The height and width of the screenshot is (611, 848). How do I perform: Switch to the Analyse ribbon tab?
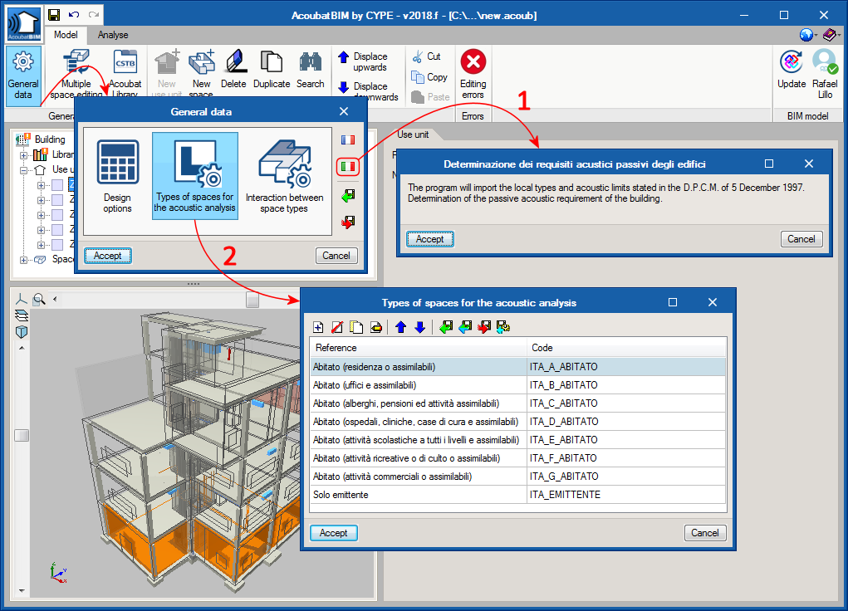113,35
